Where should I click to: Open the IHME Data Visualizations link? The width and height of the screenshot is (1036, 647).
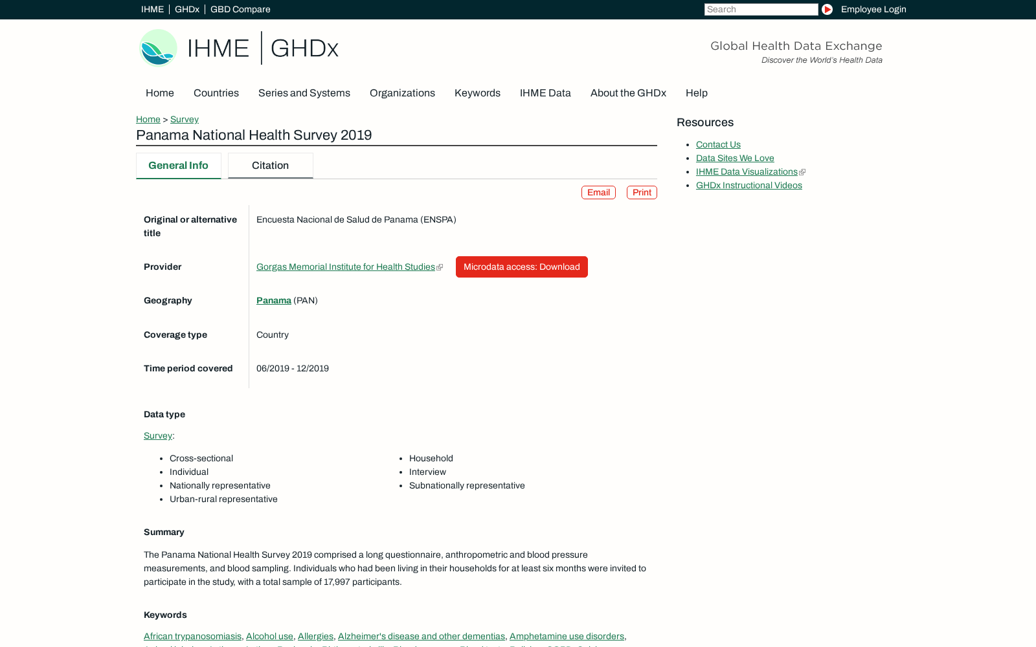(747, 172)
